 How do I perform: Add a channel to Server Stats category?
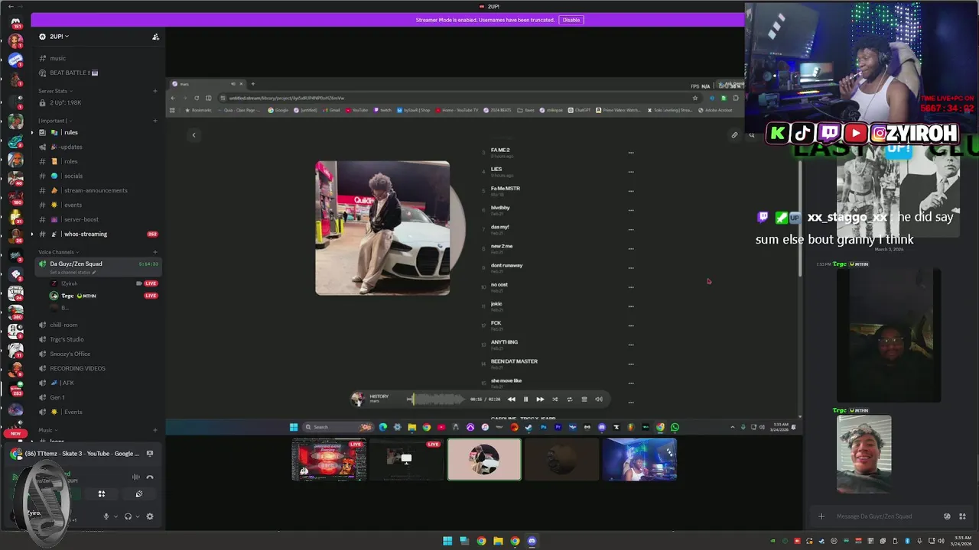click(155, 91)
